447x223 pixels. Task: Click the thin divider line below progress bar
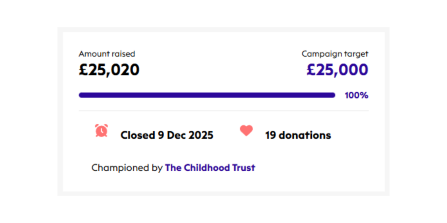click(x=223, y=111)
